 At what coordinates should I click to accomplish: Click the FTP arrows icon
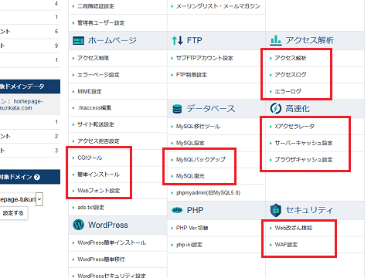177,40
